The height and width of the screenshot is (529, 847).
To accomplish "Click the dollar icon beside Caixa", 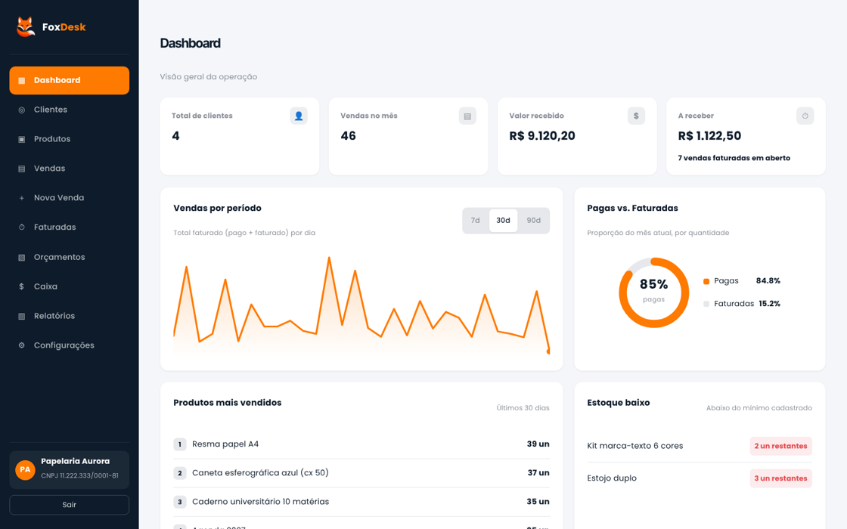I will tap(22, 286).
